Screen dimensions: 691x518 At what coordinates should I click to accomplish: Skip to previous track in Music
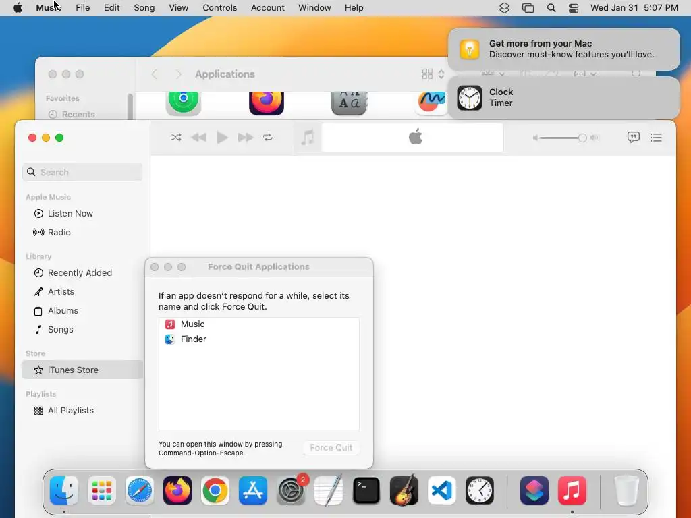199,138
